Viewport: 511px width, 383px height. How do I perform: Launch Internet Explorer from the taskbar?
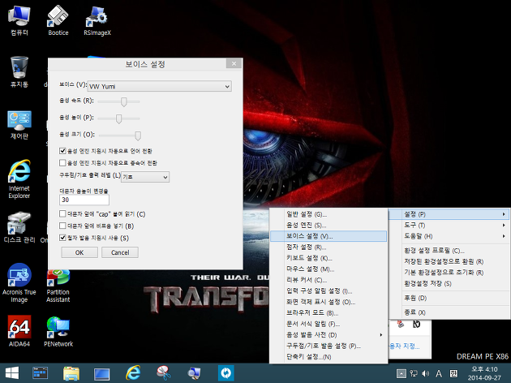[x=133, y=373]
